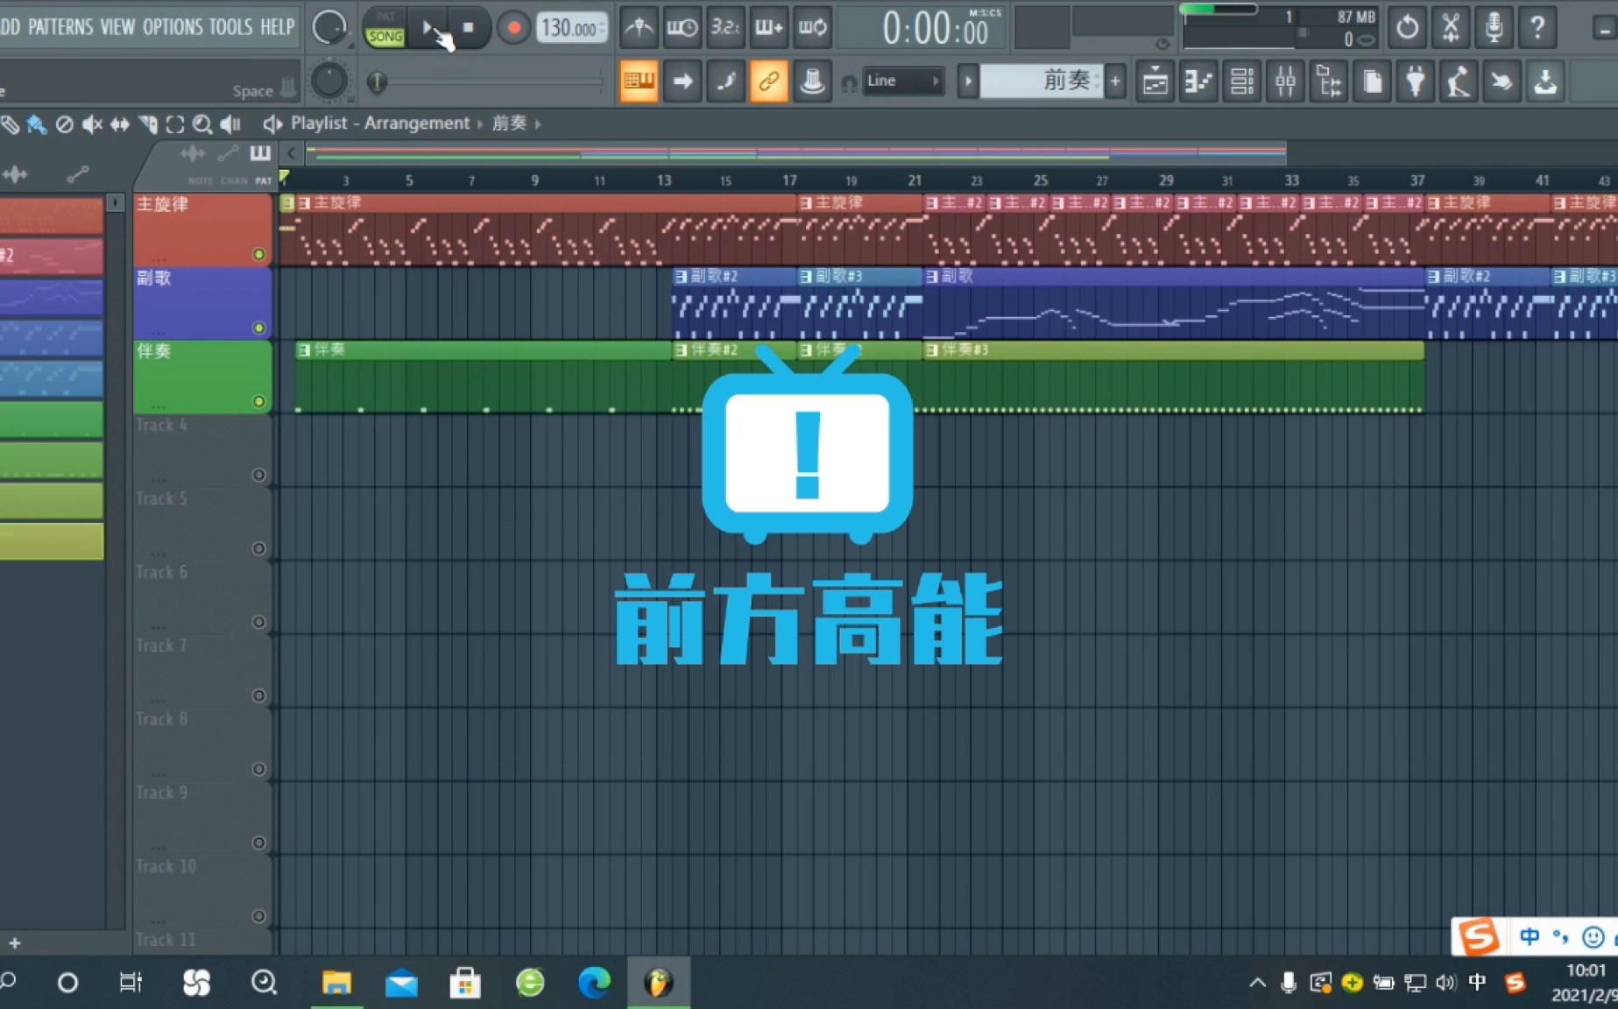Toggle overdub blend recording icon
The height and width of the screenshot is (1009, 1618).
coord(768,28)
